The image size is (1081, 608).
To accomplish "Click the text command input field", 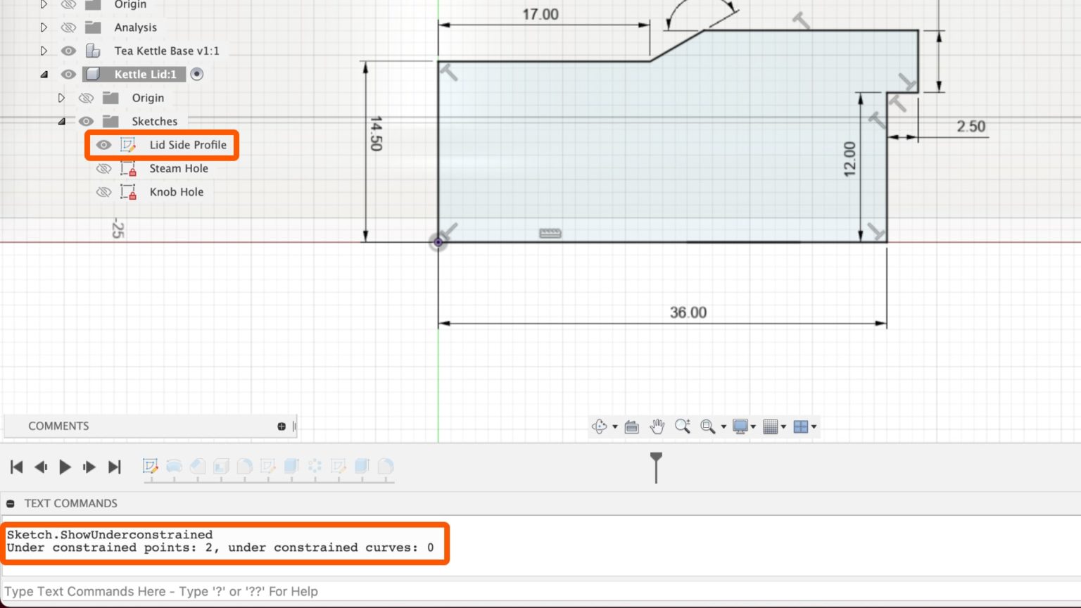I will pos(282,591).
